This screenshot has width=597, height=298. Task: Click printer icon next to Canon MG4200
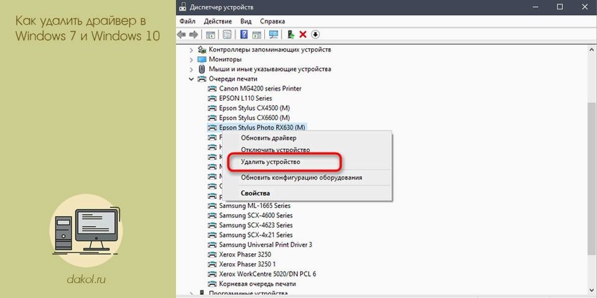click(211, 89)
